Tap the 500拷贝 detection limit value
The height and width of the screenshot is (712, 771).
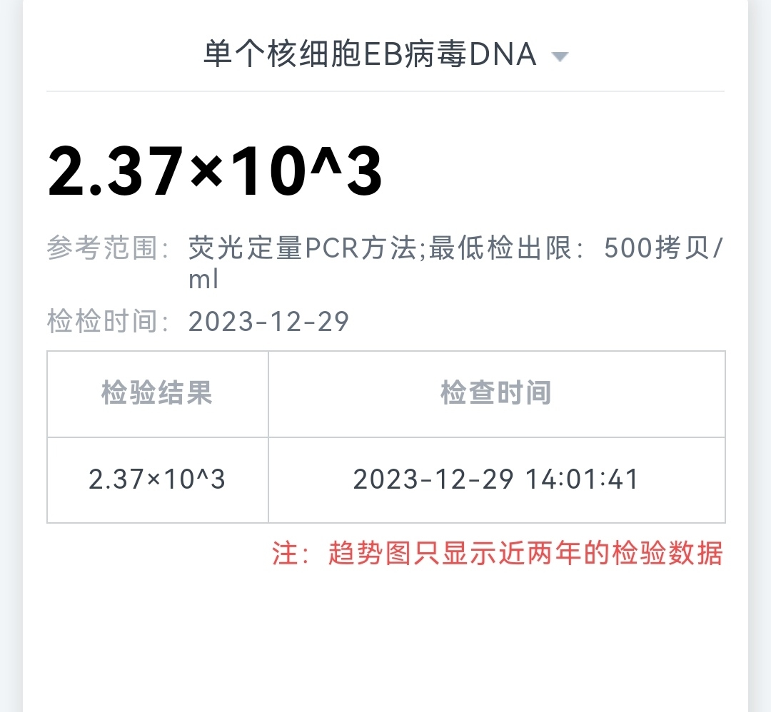click(x=655, y=249)
